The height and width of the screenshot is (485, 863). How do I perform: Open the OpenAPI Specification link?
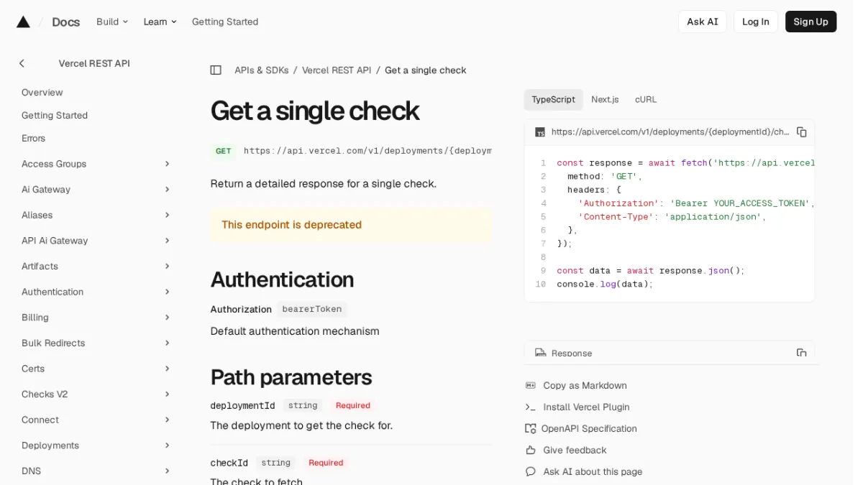589,429
